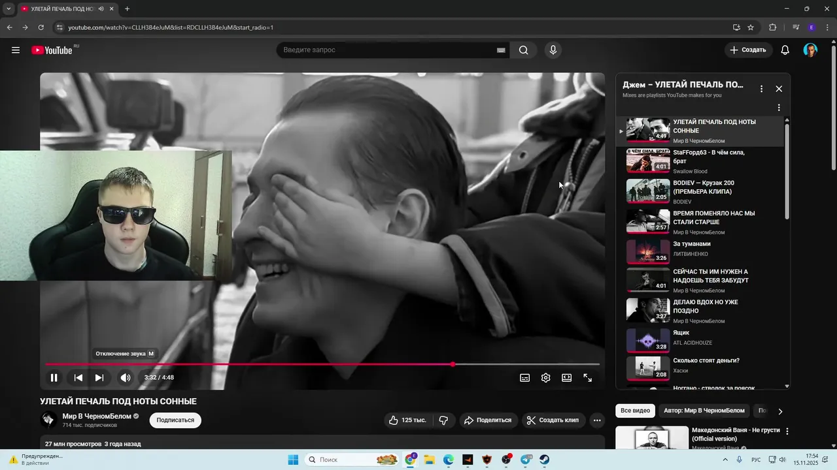
Task: Open the Chrome extensions puzzle icon
Action: [772, 27]
